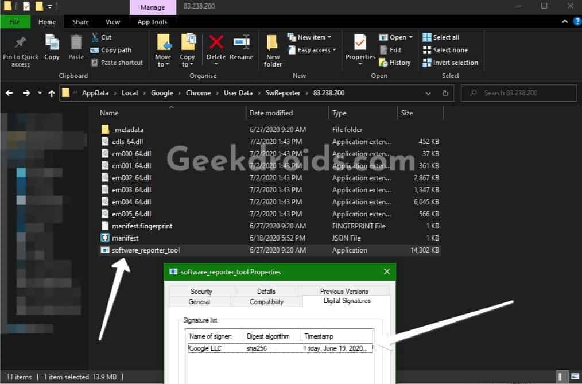
Task: Select the edls_64.dll file
Action: click(269, 141)
